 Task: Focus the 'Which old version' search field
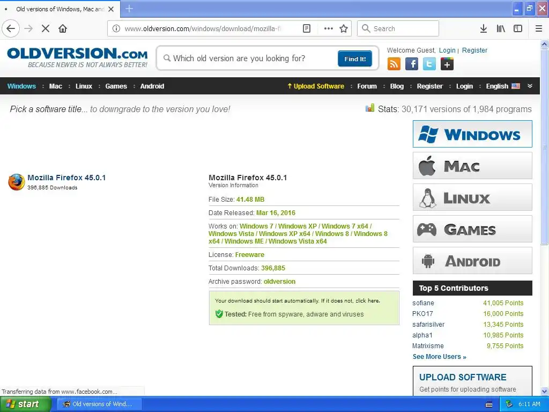click(x=249, y=58)
